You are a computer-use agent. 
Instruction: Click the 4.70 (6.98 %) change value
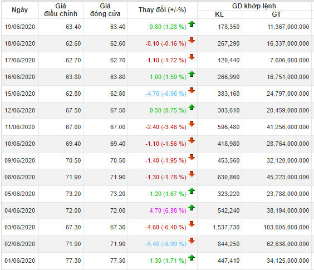168,210
